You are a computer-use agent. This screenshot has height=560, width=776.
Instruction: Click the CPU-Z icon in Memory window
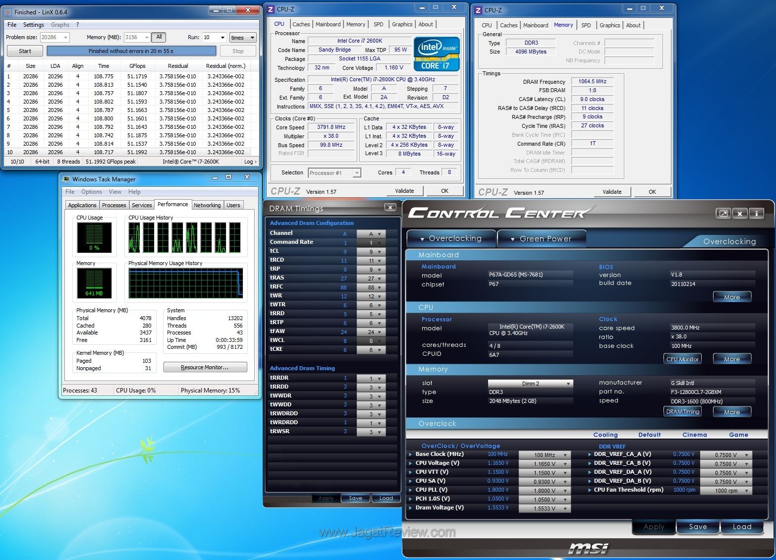click(x=478, y=10)
